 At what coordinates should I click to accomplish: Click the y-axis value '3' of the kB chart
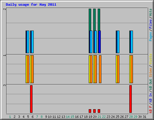[5, 85]
